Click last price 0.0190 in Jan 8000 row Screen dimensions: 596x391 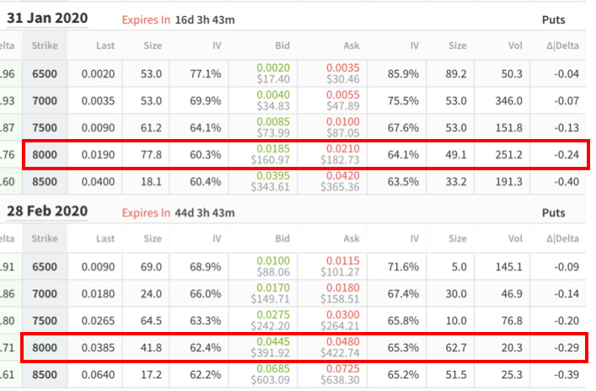click(x=98, y=155)
